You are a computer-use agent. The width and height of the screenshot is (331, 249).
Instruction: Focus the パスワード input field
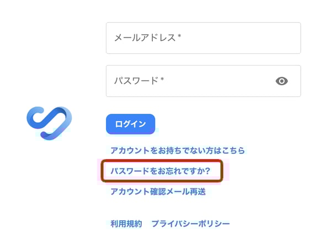[203, 81]
